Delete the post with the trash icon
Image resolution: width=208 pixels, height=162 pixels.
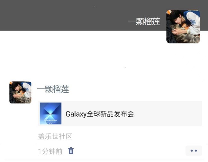[71, 151]
